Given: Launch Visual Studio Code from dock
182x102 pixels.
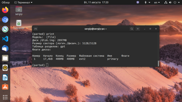Looking at the screenshot, I should 5,39.
